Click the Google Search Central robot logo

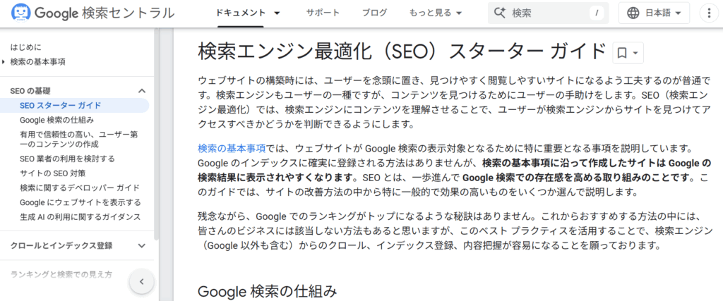pos(19,13)
